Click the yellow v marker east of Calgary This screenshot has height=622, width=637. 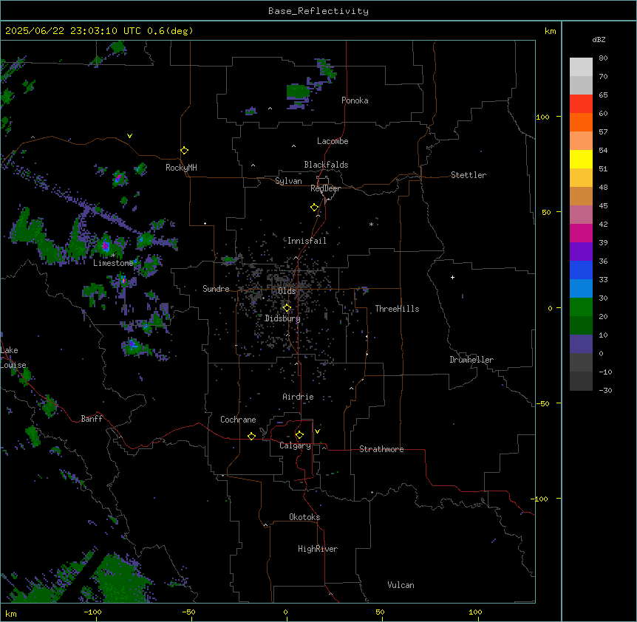click(x=317, y=431)
